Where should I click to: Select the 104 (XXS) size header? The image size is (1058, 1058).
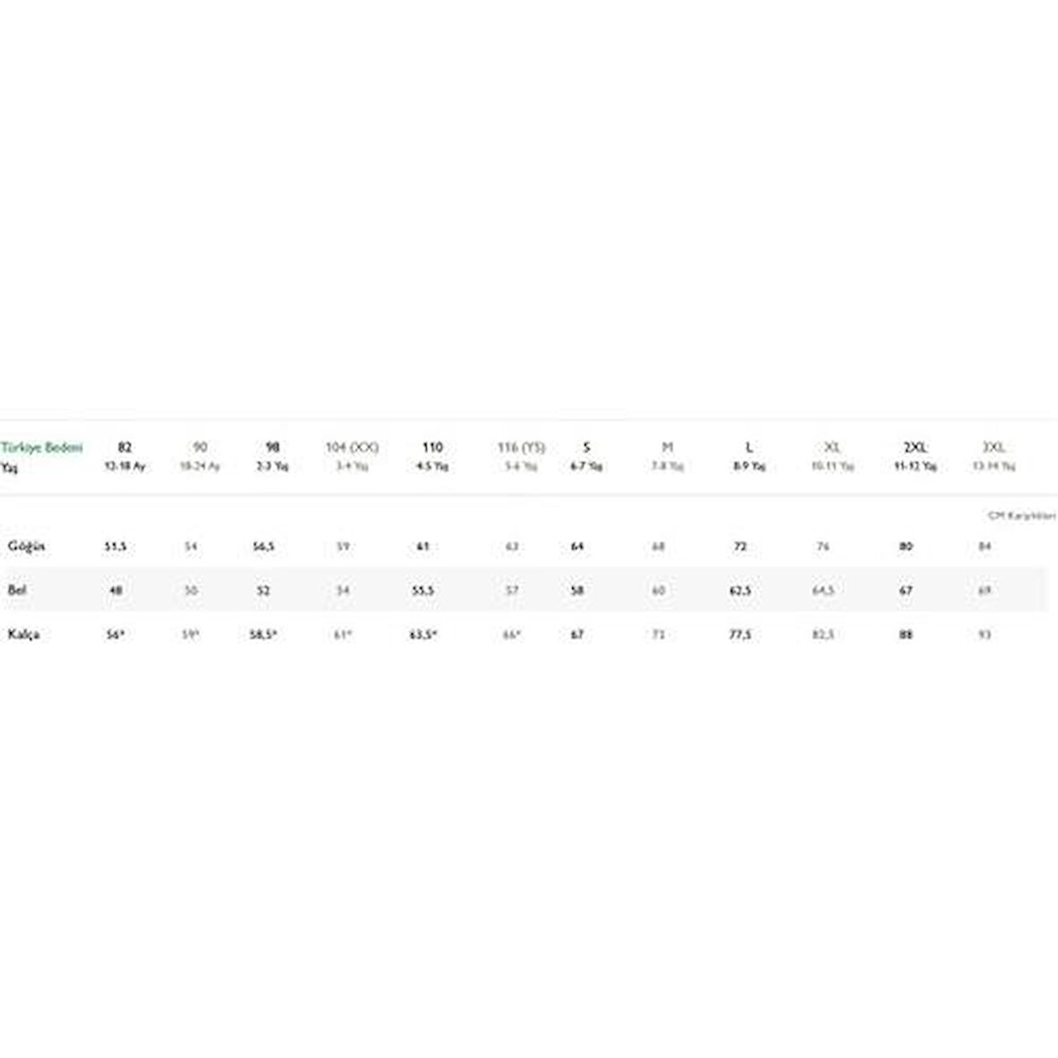click(x=351, y=447)
